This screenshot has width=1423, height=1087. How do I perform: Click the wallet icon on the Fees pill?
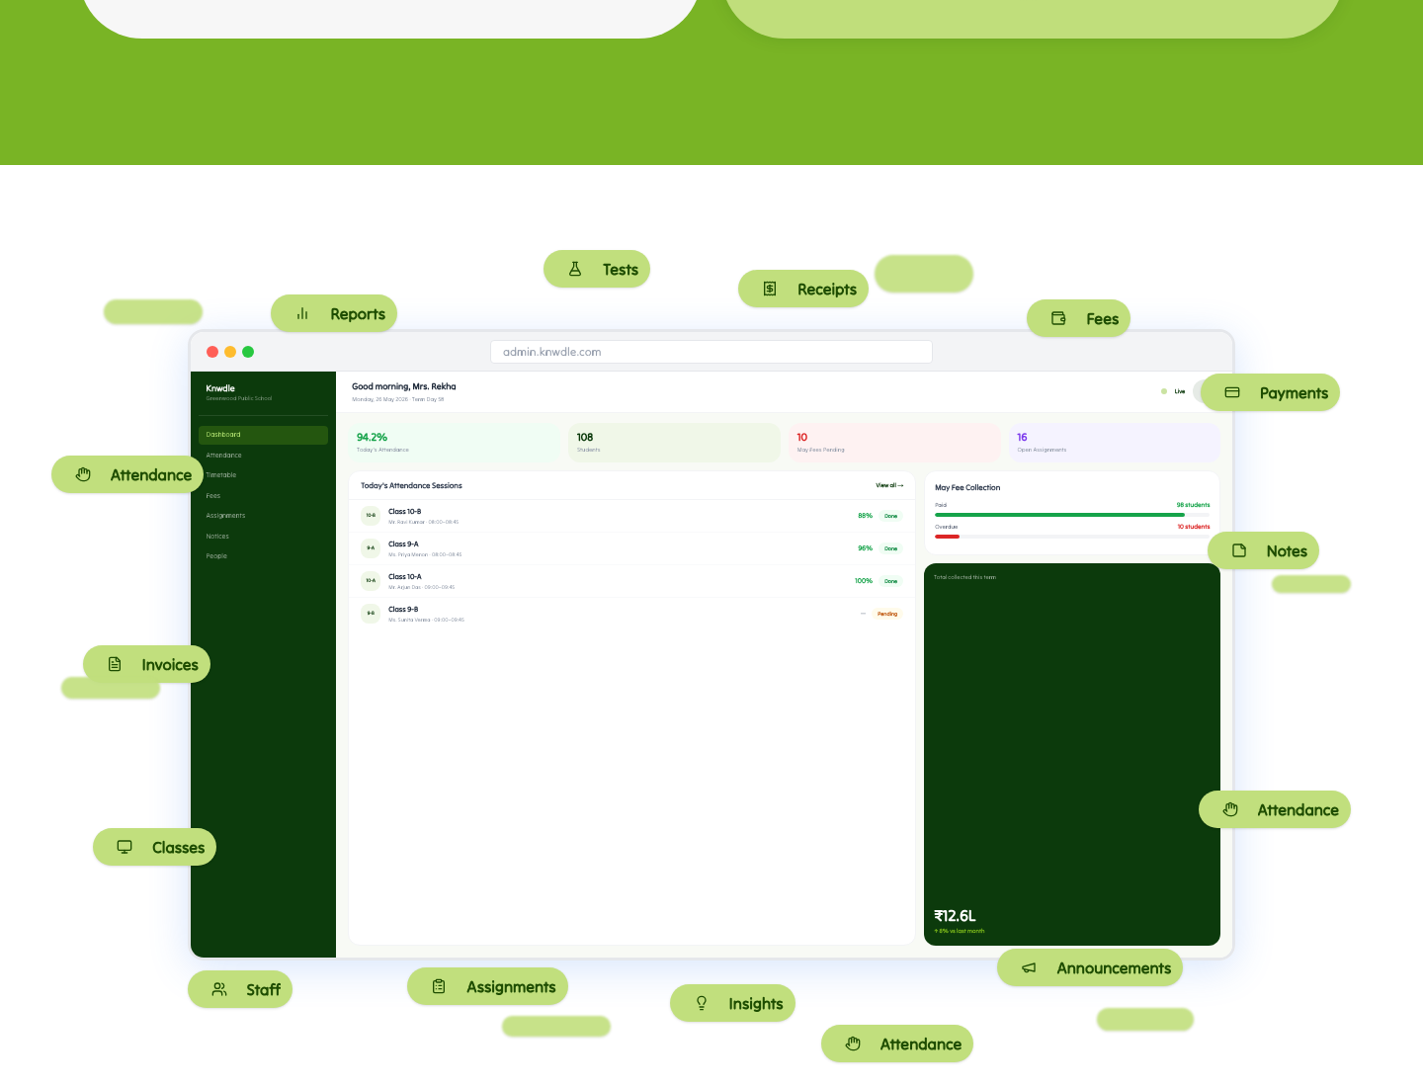[x=1058, y=318]
